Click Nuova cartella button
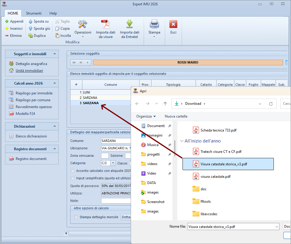This screenshot has width=291, height=244. point(176,116)
